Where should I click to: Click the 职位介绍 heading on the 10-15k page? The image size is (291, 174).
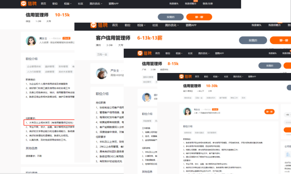[32, 59]
